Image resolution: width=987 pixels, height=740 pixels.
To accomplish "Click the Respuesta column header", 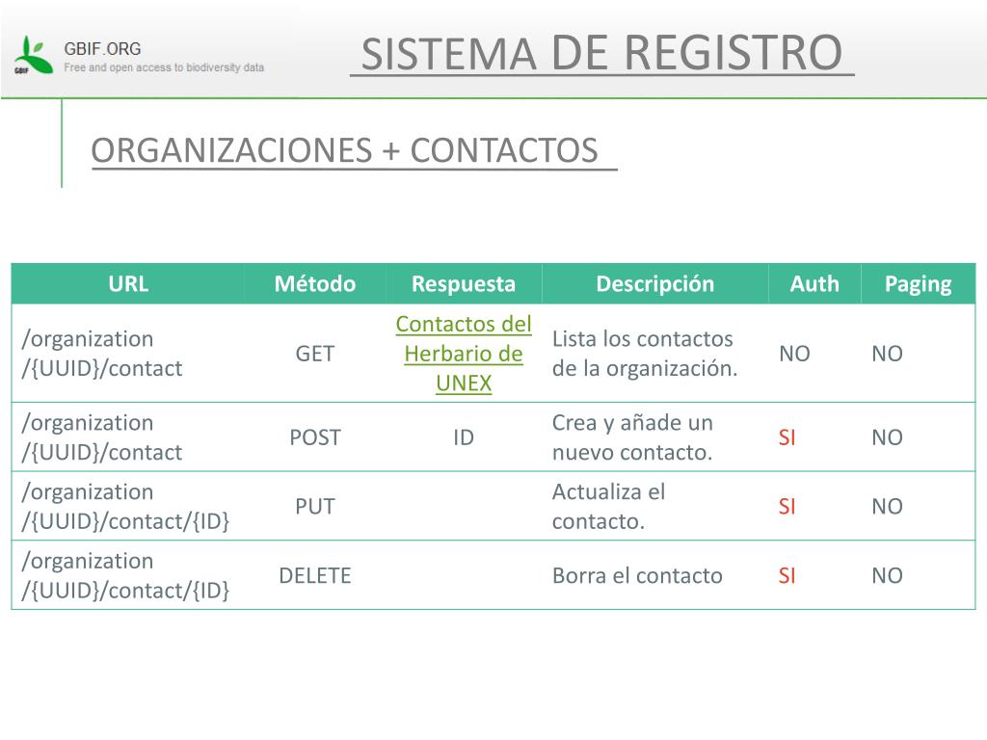I will (x=464, y=284).
